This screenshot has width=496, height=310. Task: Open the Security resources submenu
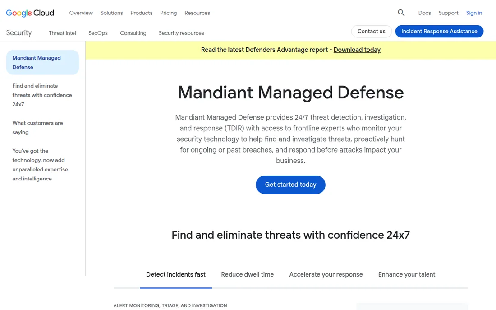181,33
